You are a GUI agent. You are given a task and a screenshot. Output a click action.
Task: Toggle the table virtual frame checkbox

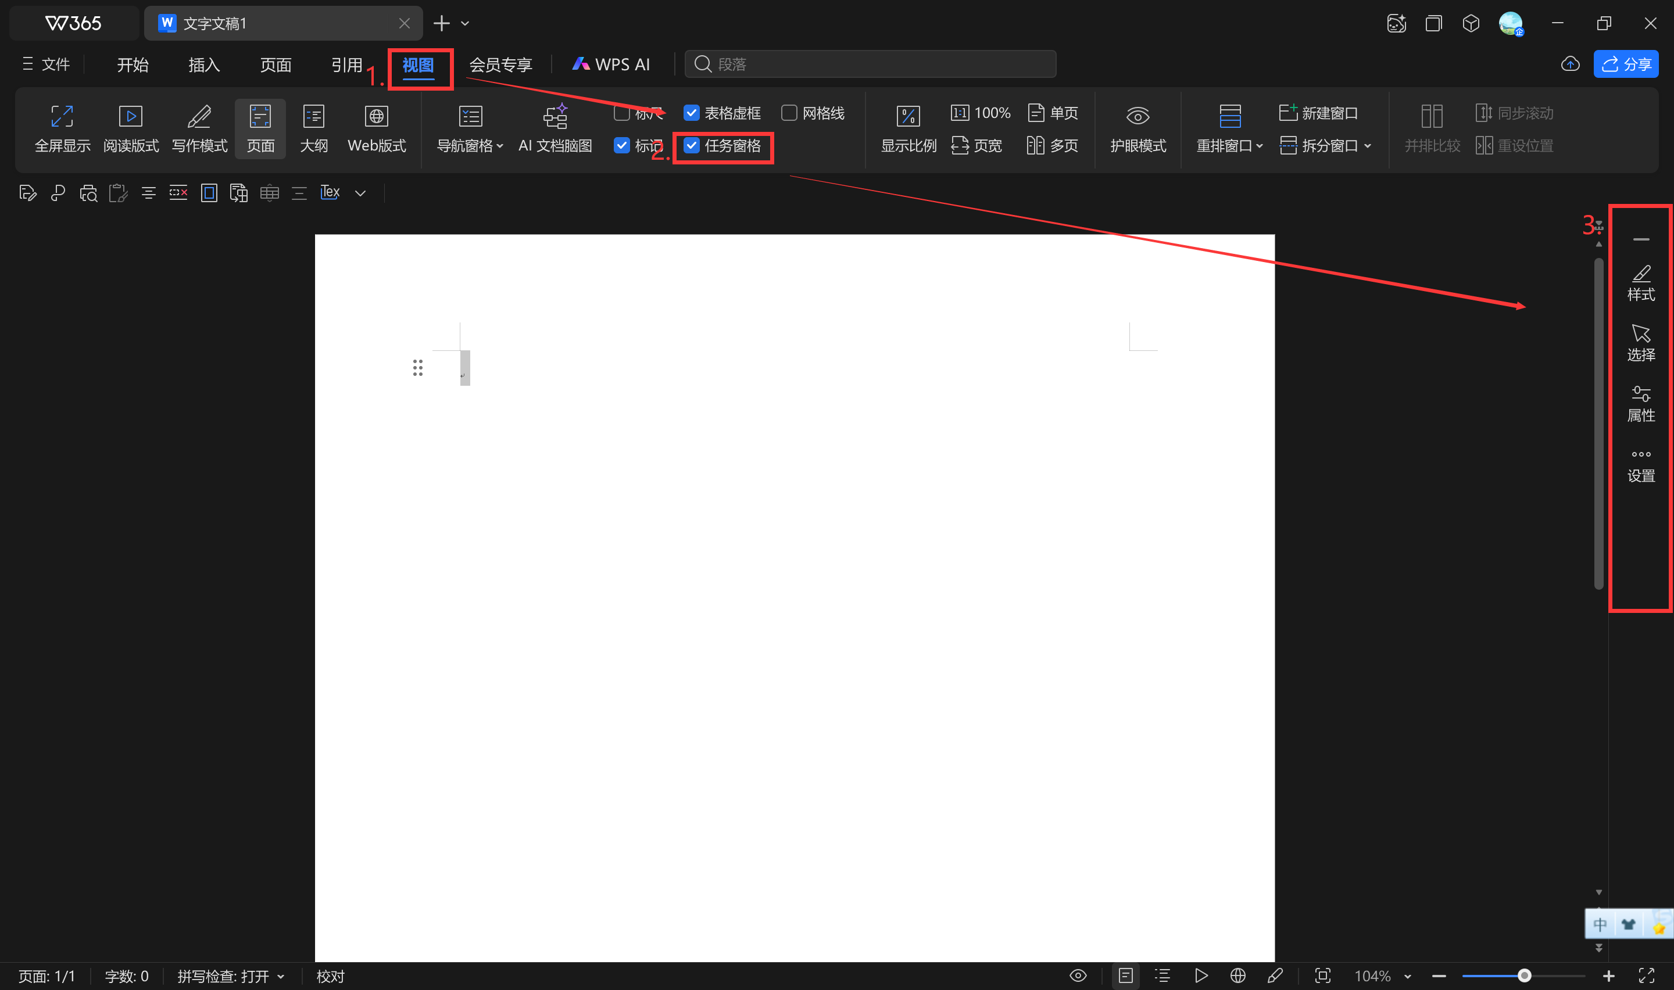(692, 113)
